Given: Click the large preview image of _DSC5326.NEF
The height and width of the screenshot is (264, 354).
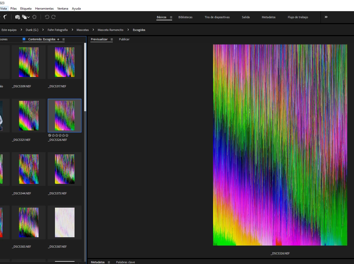Looking at the screenshot, I should pyautogui.click(x=280, y=145).
